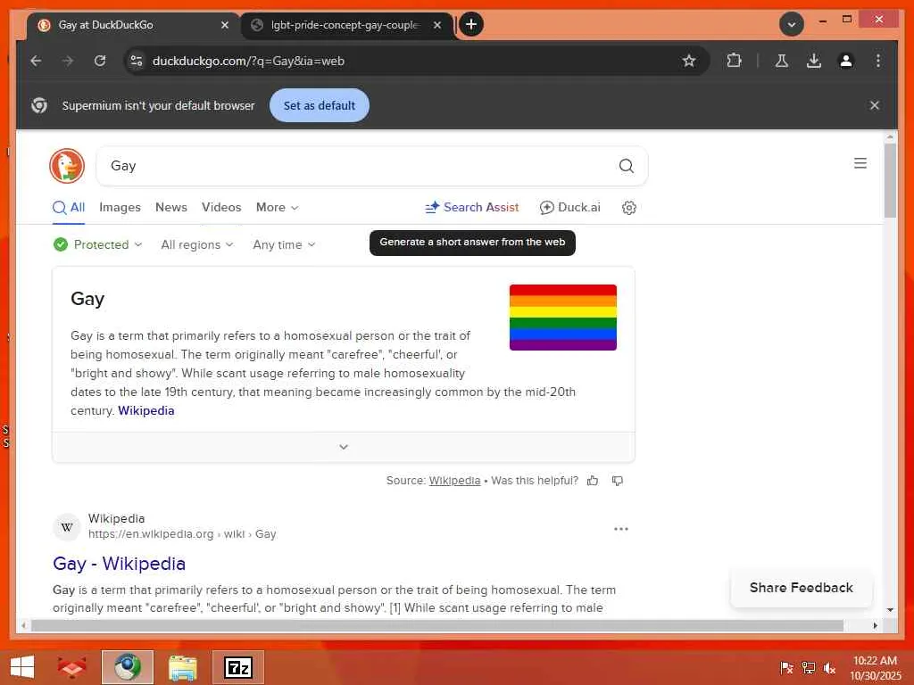
Task: Click the thumbs down icon
Action: pyautogui.click(x=618, y=481)
